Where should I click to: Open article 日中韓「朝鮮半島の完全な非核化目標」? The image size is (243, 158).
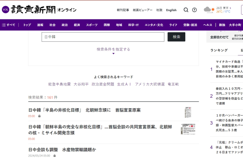tap(100, 130)
